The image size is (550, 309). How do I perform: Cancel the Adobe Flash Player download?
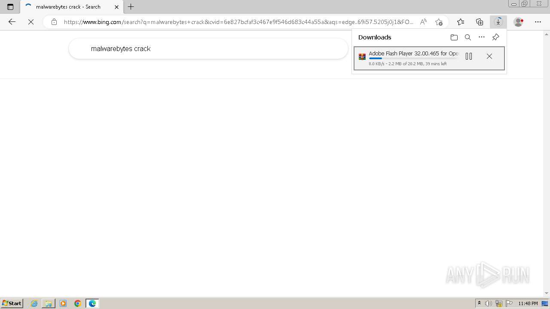tap(489, 56)
